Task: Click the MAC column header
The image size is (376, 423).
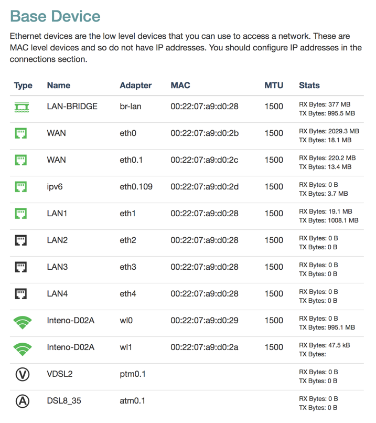Action: [x=180, y=86]
